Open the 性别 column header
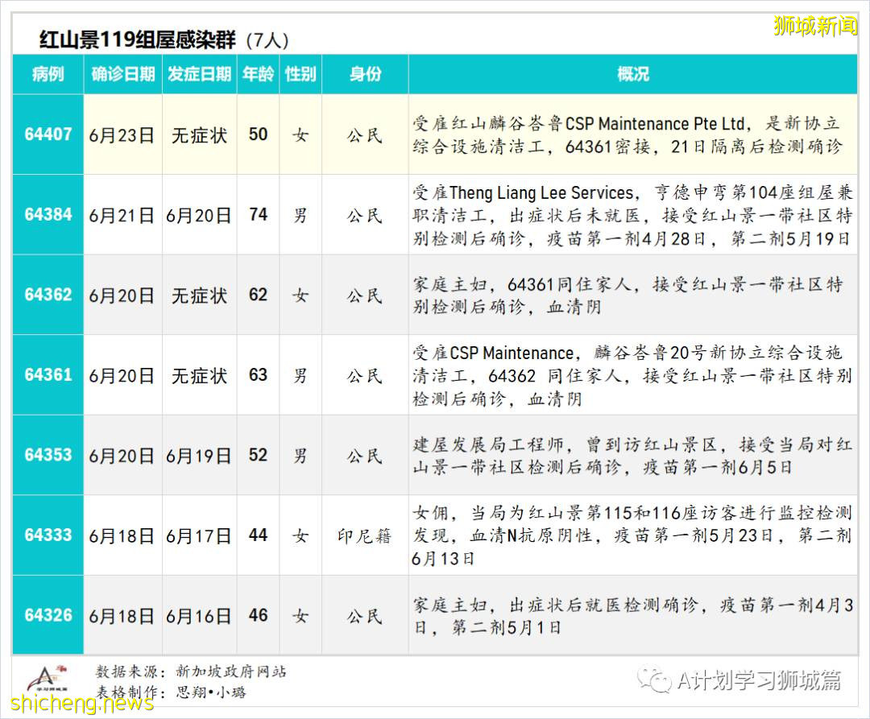The height and width of the screenshot is (719, 870). [x=300, y=73]
